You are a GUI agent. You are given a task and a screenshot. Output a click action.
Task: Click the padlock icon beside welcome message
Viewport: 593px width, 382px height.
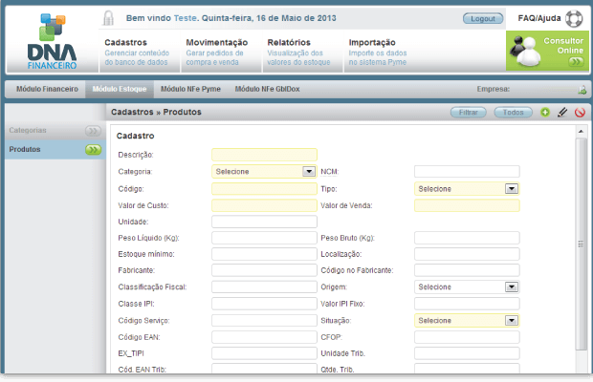point(109,18)
